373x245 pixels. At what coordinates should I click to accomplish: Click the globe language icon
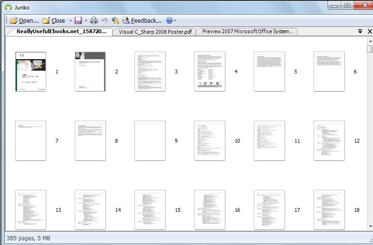point(115,21)
